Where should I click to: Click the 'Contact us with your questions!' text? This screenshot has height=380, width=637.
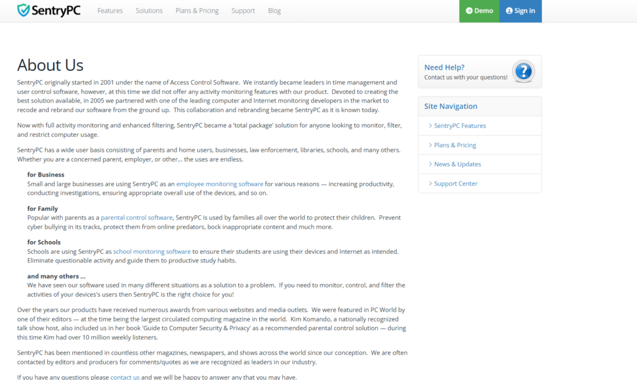466,78
